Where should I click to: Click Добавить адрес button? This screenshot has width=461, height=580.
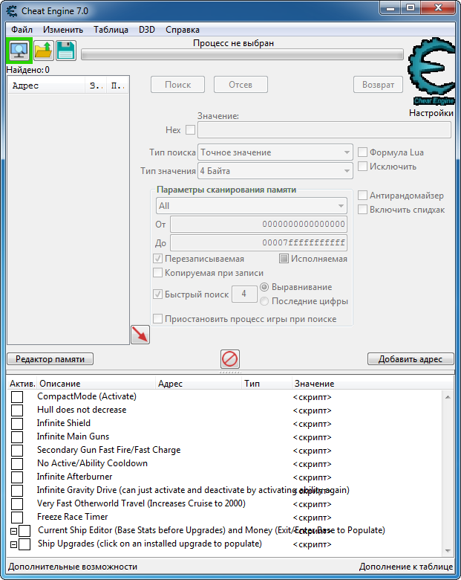411,359
